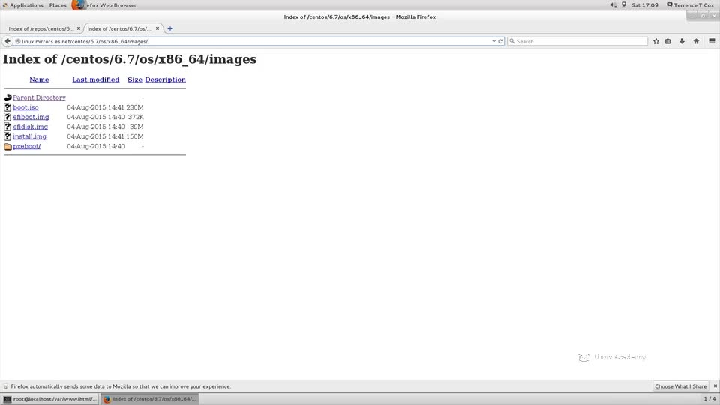Select the Firefox window taskbar entry
The width and height of the screenshot is (720, 405).
point(150,399)
